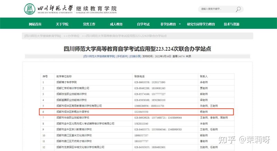Select the row 成都博才专修学院
This screenshot has width=277, height=151.
[137, 82]
